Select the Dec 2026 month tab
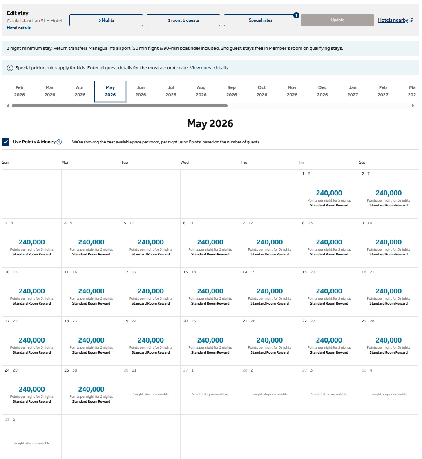 point(322,91)
